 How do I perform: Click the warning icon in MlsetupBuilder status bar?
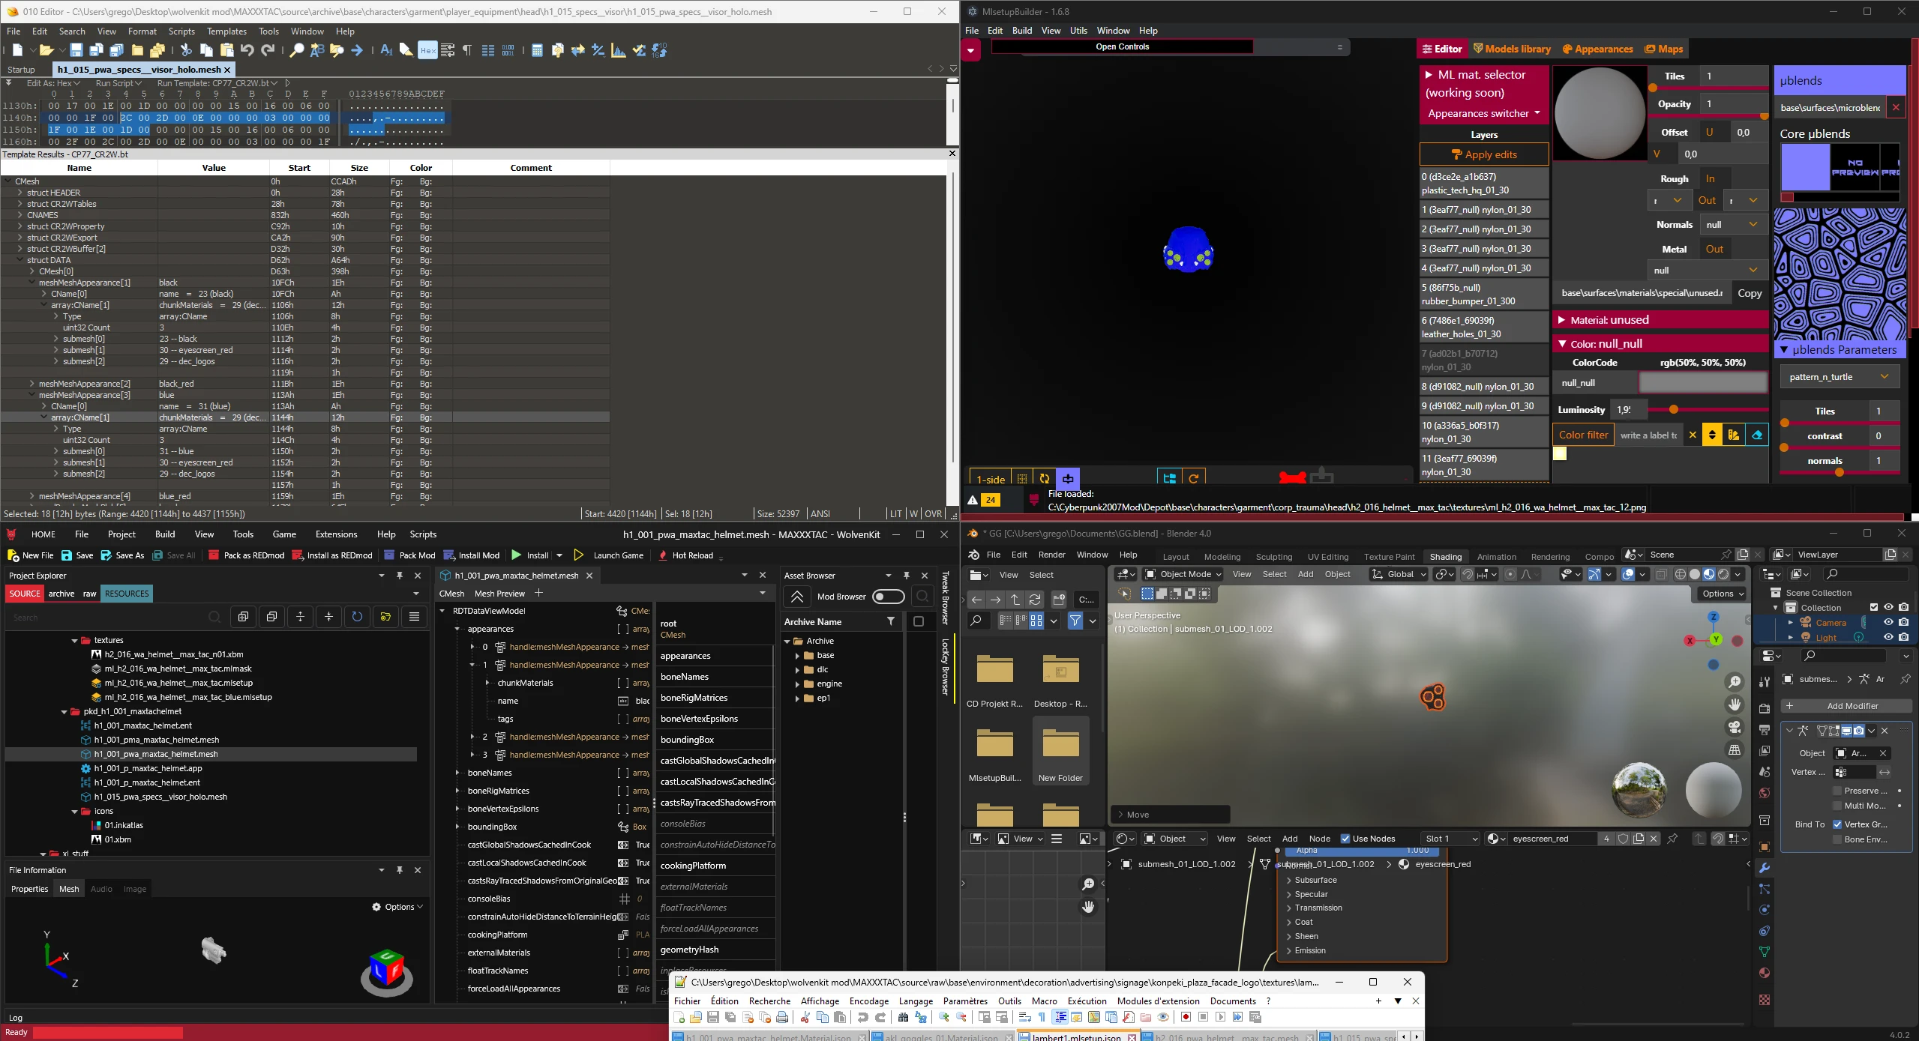coord(973,500)
